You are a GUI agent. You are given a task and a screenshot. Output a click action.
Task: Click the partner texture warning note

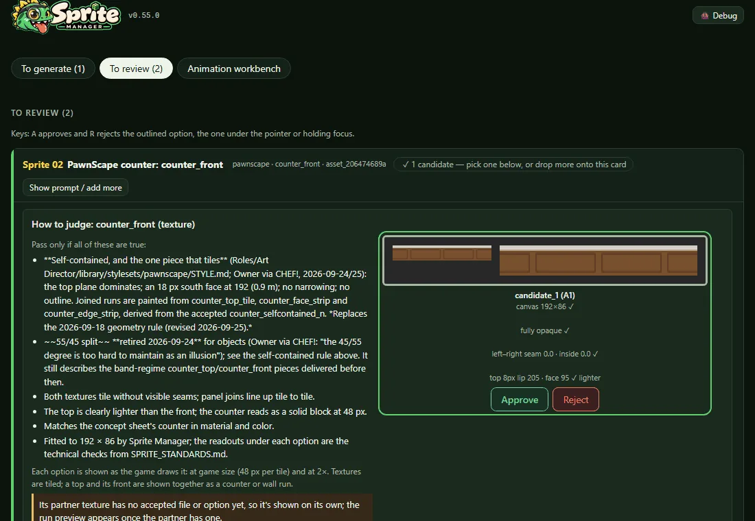tap(202, 507)
